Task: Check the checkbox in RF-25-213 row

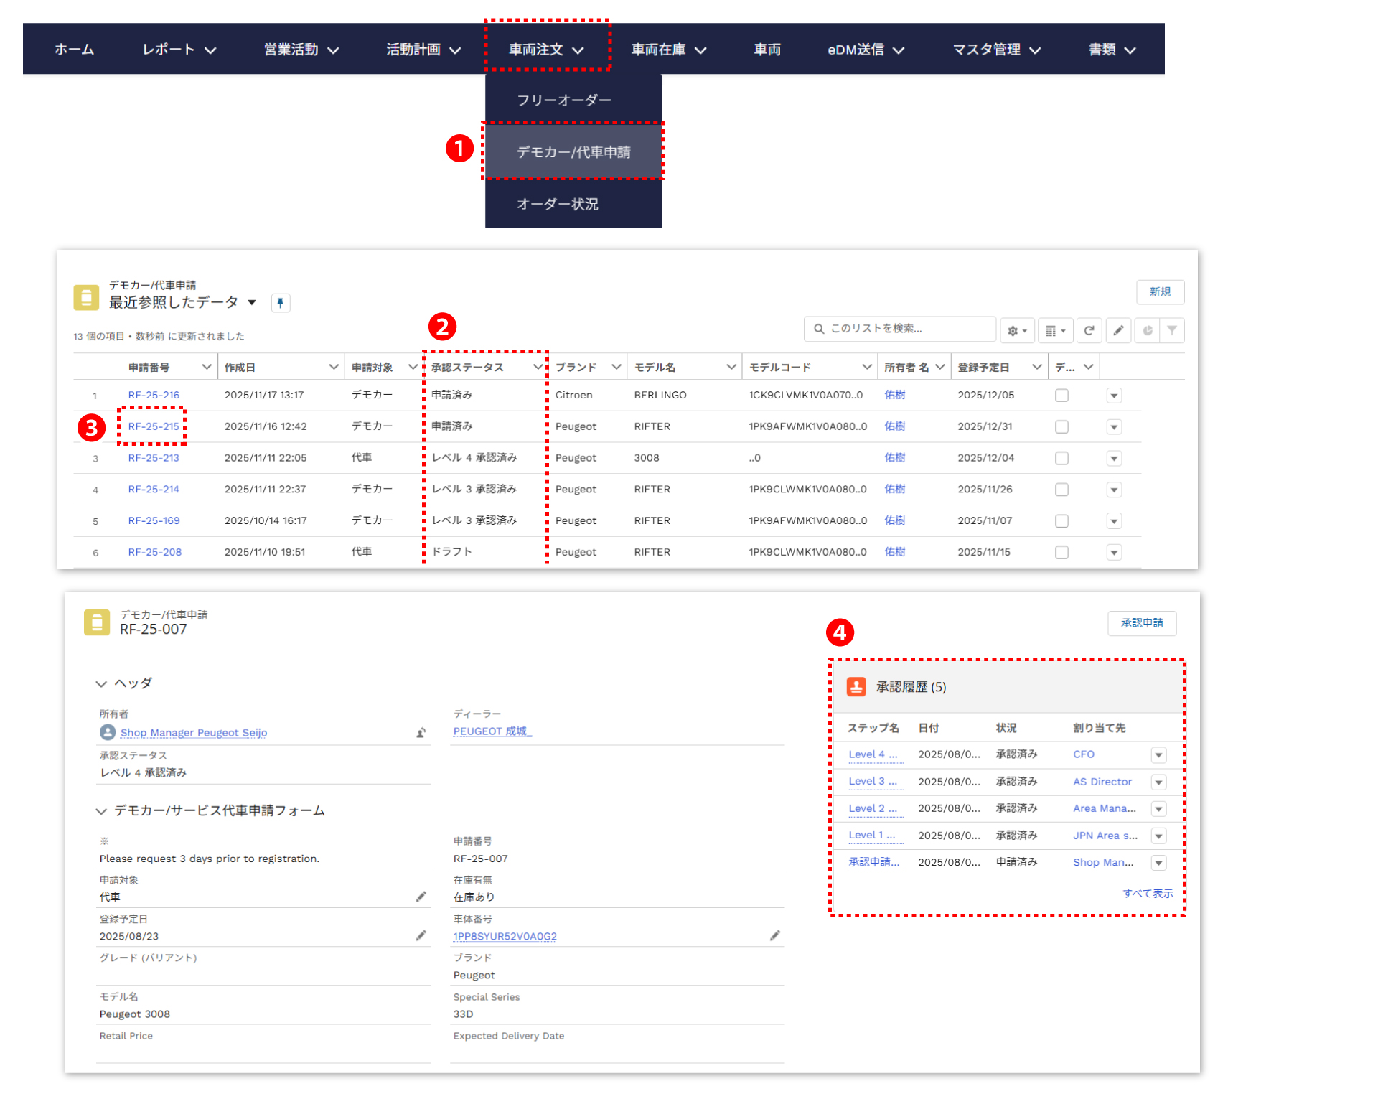Action: (1061, 458)
